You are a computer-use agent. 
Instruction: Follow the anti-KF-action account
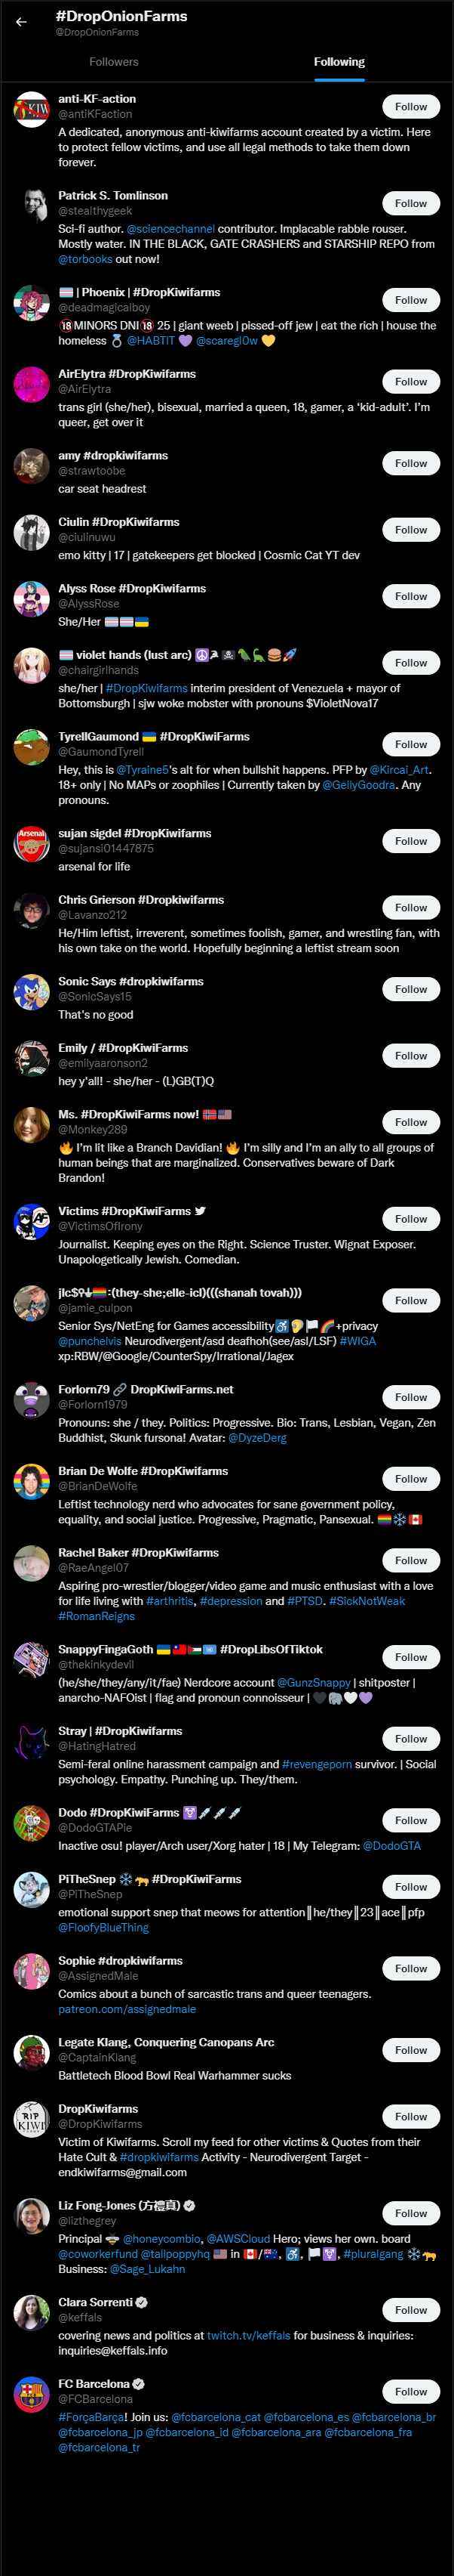pyautogui.click(x=410, y=106)
